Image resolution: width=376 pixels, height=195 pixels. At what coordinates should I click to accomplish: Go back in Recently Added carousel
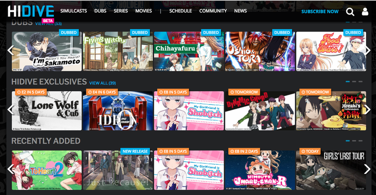(10, 169)
